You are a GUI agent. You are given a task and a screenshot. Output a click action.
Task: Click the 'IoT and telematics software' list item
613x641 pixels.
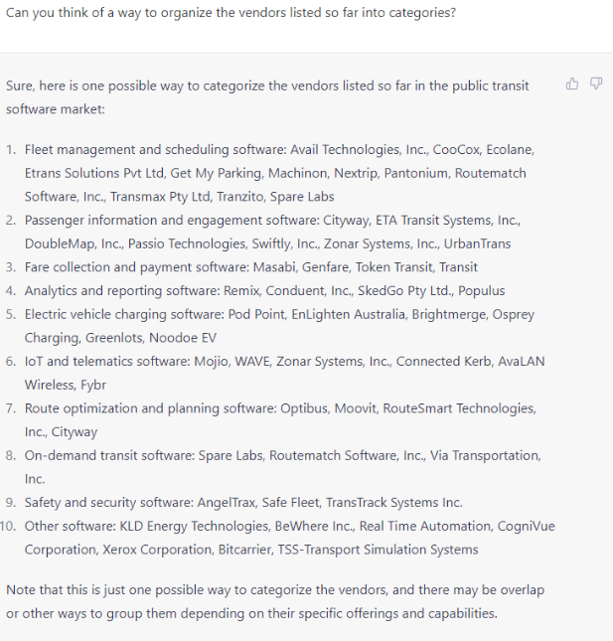point(115,362)
